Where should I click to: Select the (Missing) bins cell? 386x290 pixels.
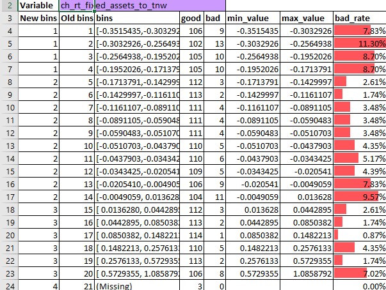137,286
